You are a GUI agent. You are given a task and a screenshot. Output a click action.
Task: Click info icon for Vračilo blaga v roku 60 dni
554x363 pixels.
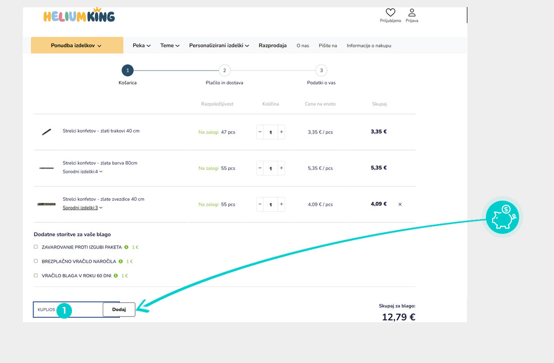point(116,276)
